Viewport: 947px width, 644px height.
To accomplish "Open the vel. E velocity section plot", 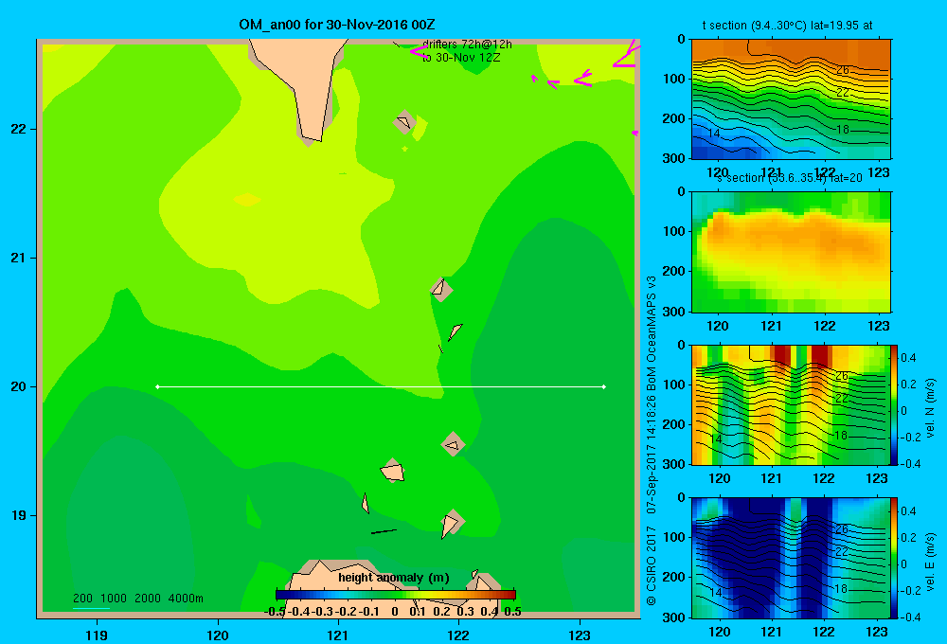I will (x=791, y=558).
